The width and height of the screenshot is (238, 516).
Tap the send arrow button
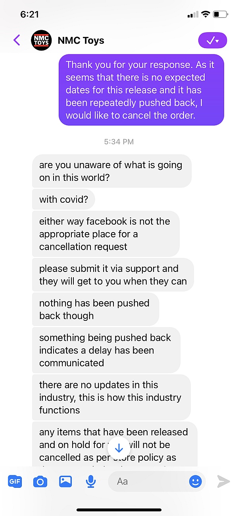pos(223,481)
